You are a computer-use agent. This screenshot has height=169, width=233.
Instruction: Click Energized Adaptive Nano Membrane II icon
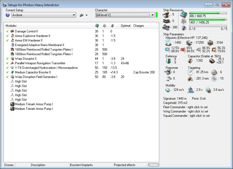pos(12,45)
